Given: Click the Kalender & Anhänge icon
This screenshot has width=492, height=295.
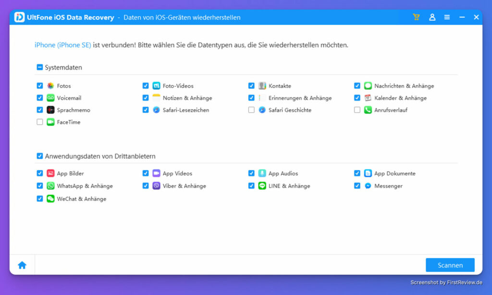Looking at the screenshot, I should pyautogui.click(x=368, y=98).
